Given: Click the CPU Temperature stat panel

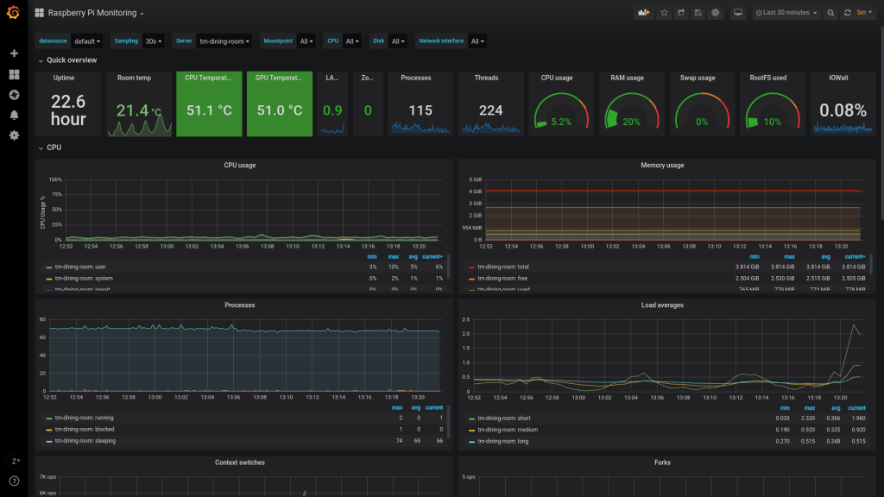Looking at the screenshot, I should point(209,104).
